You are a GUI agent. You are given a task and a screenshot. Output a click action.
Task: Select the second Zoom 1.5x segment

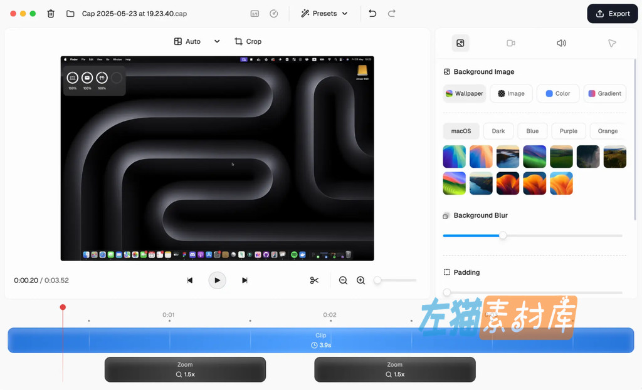(x=395, y=369)
